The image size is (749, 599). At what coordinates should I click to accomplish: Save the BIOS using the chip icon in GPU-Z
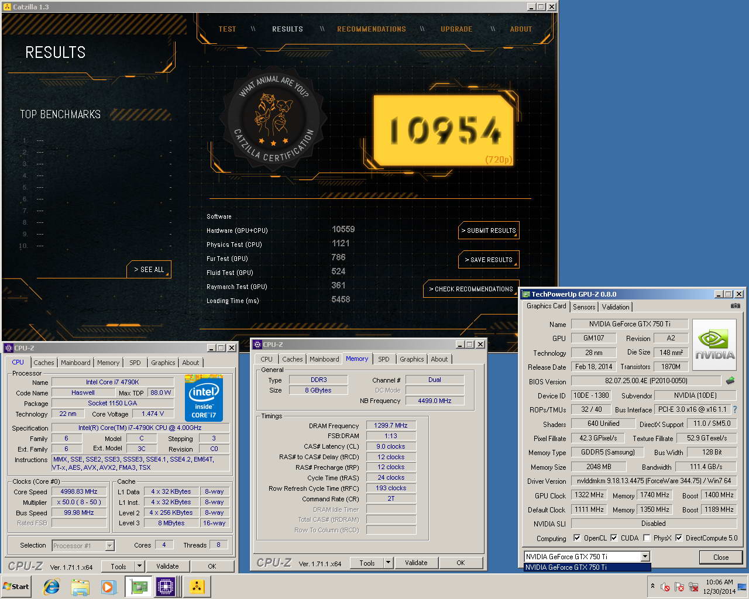coord(730,381)
